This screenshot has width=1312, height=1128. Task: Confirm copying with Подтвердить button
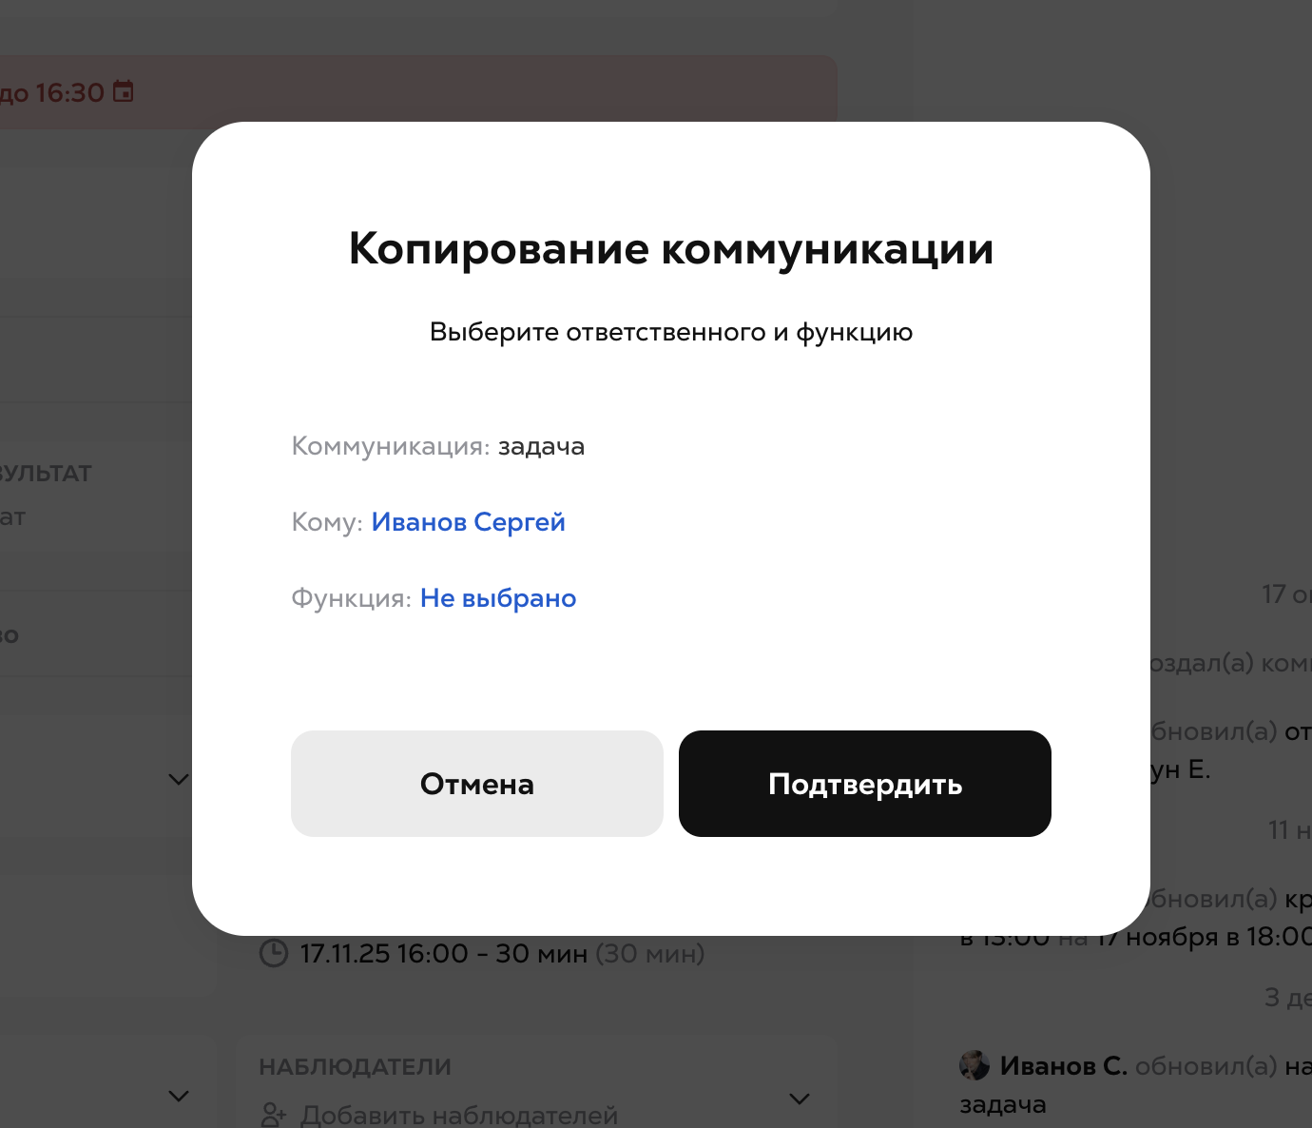[865, 784]
